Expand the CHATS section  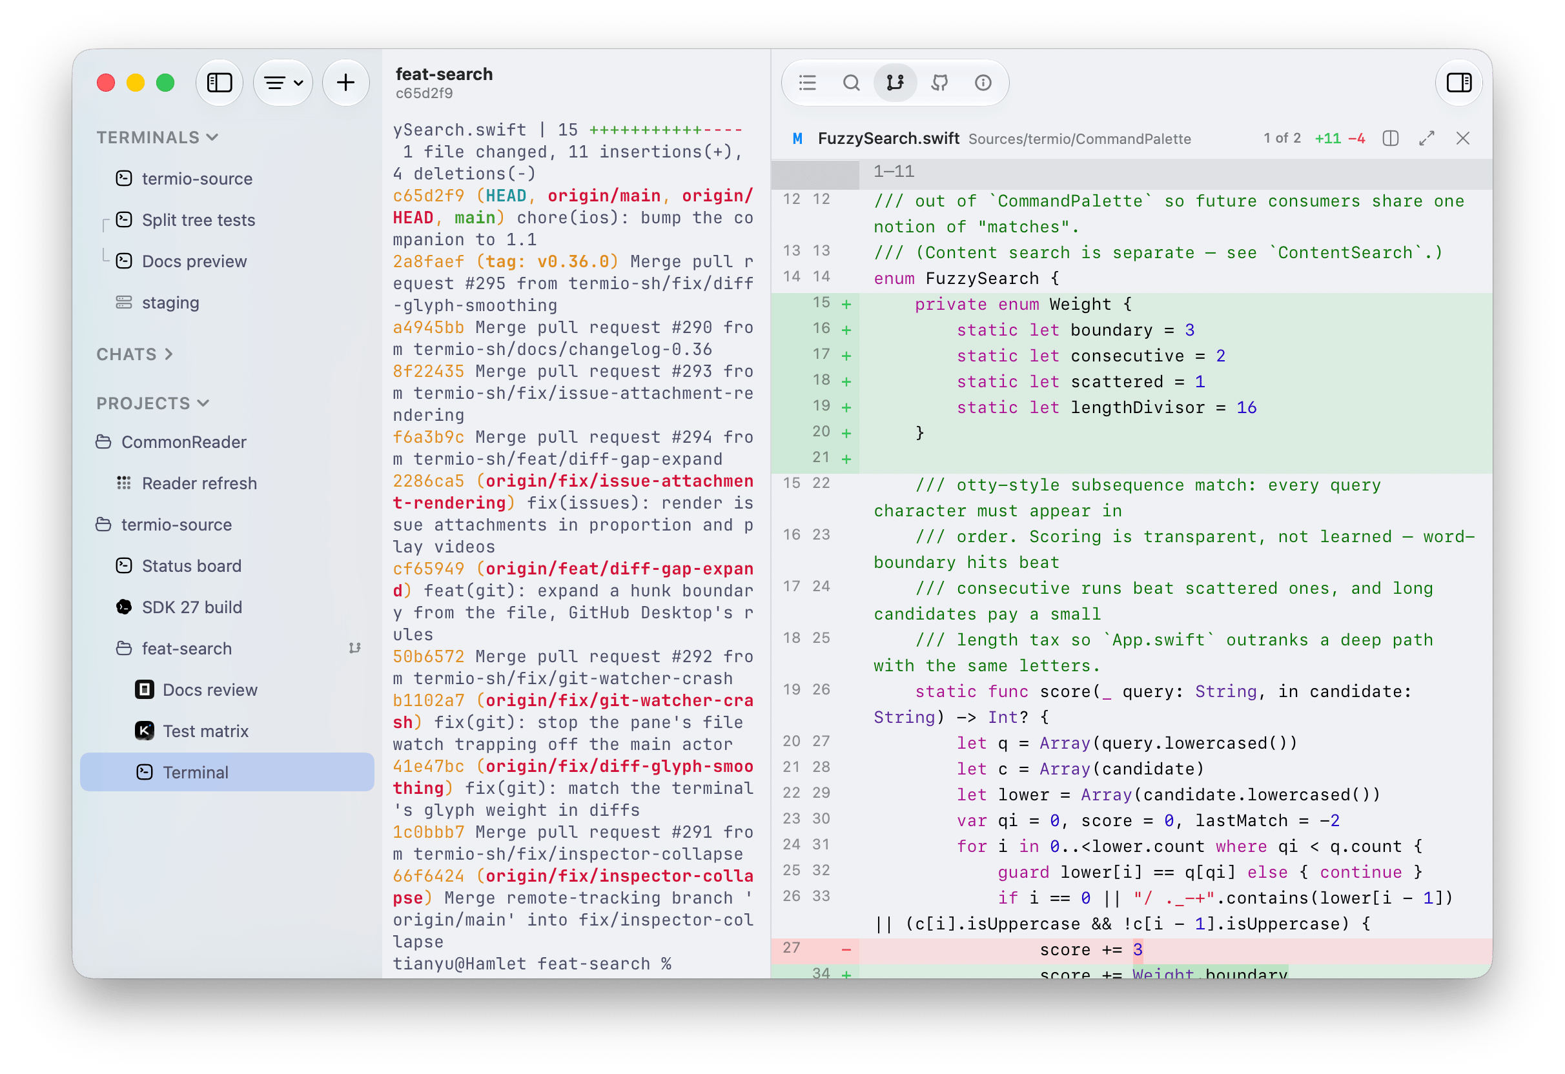click(135, 354)
